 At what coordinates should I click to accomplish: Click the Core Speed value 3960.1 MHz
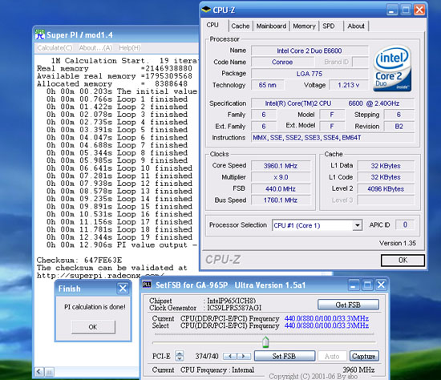pos(281,166)
